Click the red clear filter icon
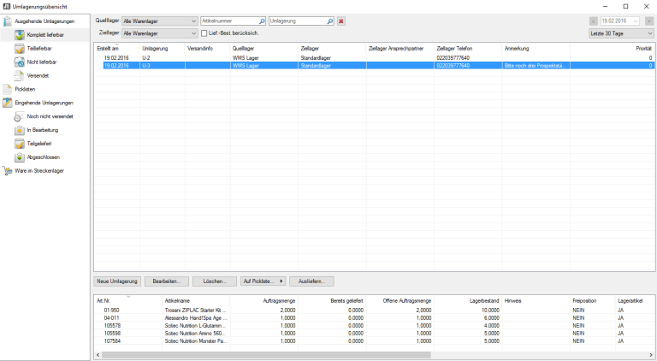This screenshot has height=361, width=657. (x=341, y=20)
